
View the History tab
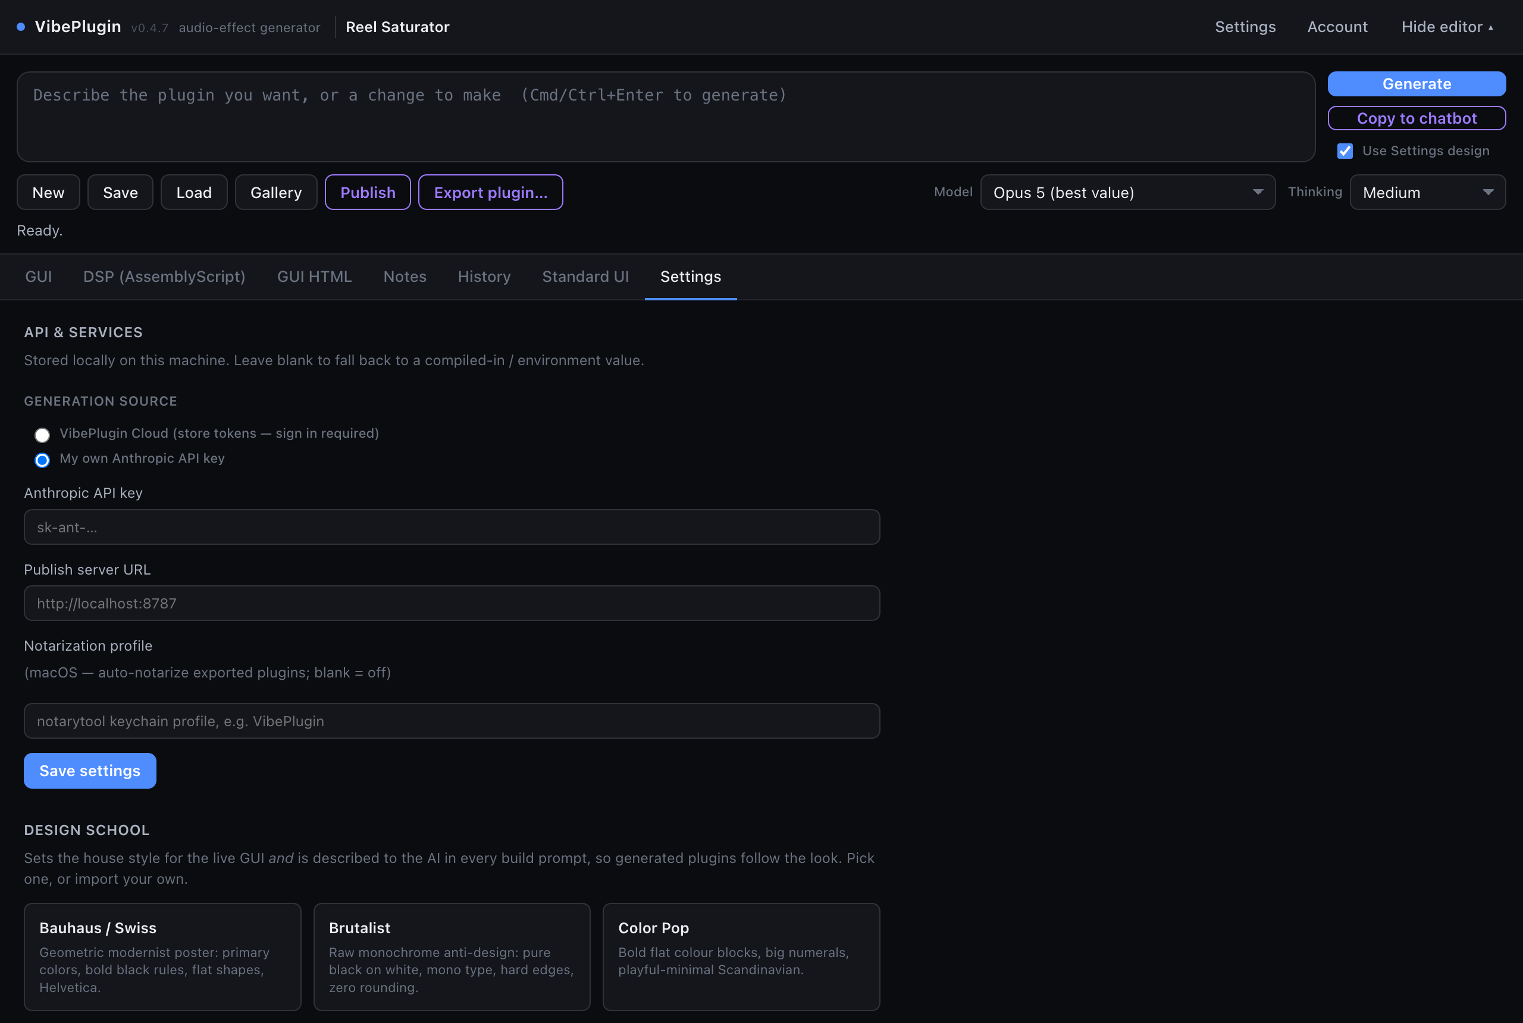click(484, 277)
